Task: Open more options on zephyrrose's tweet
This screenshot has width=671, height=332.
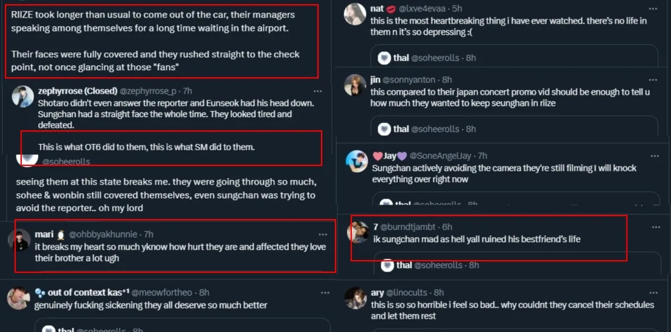Action: (x=317, y=91)
